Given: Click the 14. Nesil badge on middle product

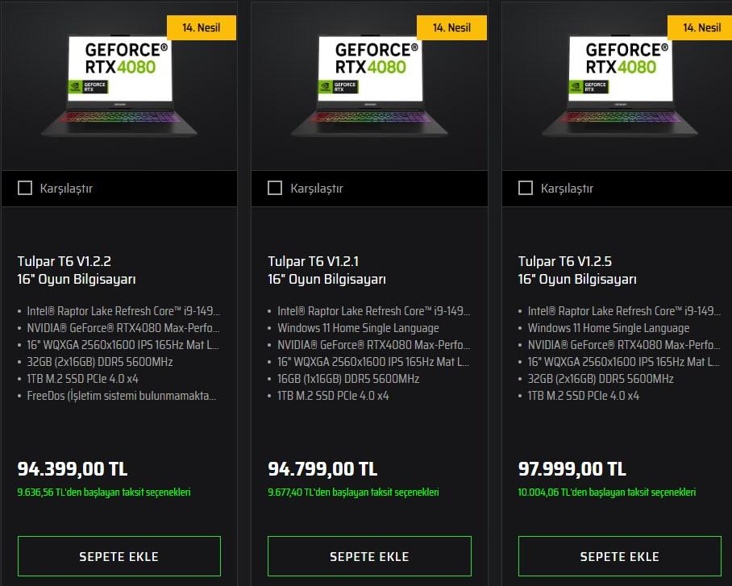Looking at the screenshot, I should (451, 27).
